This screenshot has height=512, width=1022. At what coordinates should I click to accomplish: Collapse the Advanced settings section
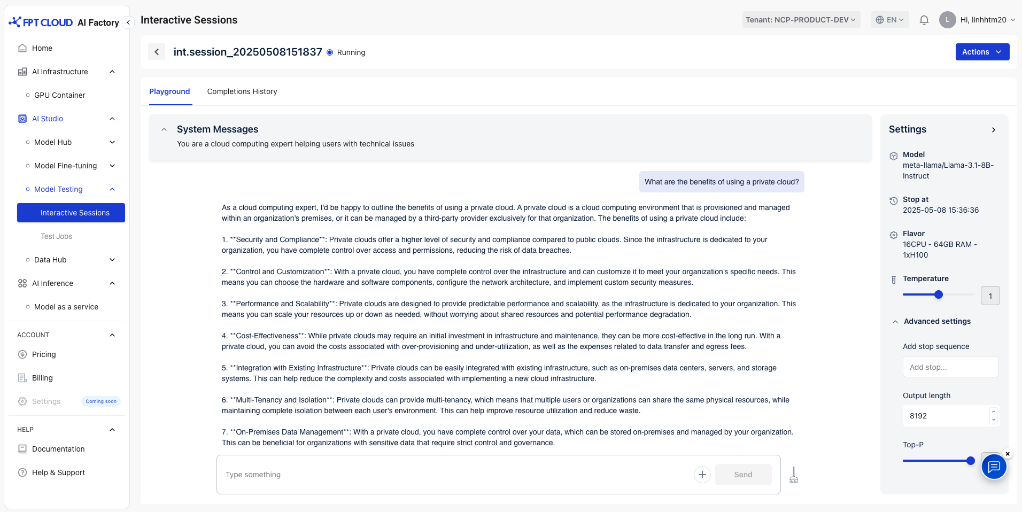click(x=895, y=322)
